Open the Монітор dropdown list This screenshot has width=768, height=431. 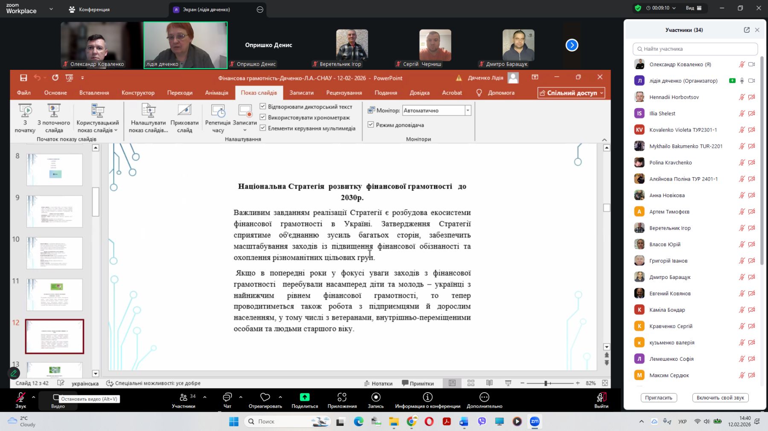468,110
